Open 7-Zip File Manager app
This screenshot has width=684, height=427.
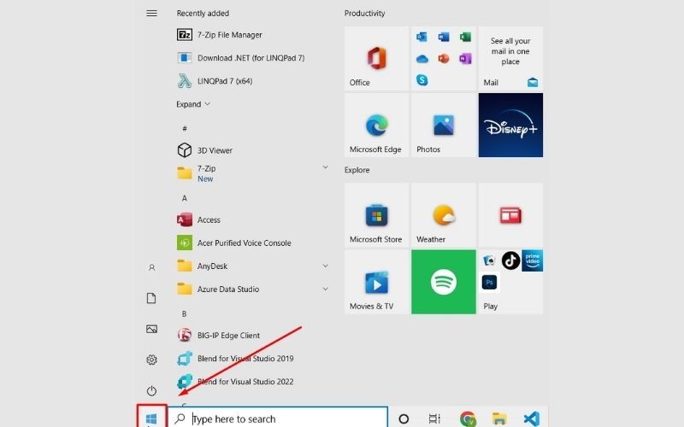tap(220, 35)
